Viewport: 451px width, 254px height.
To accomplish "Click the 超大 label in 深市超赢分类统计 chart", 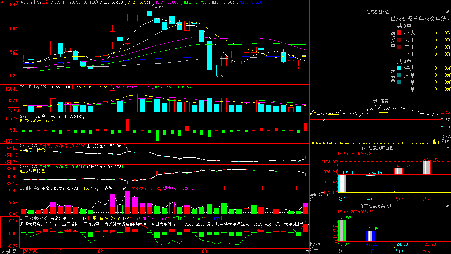I will pyautogui.click(x=427, y=251).
